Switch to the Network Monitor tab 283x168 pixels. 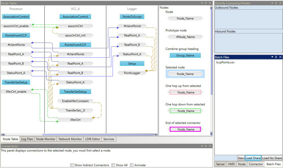point(70,139)
